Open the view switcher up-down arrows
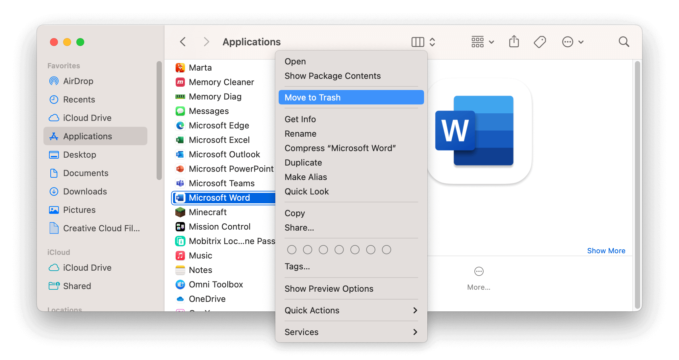Screen dimensions: 679x360 432,42
